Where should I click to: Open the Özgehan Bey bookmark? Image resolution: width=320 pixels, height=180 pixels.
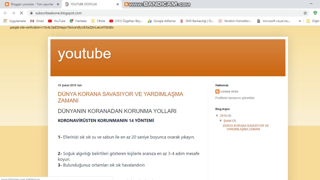(126, 21)
